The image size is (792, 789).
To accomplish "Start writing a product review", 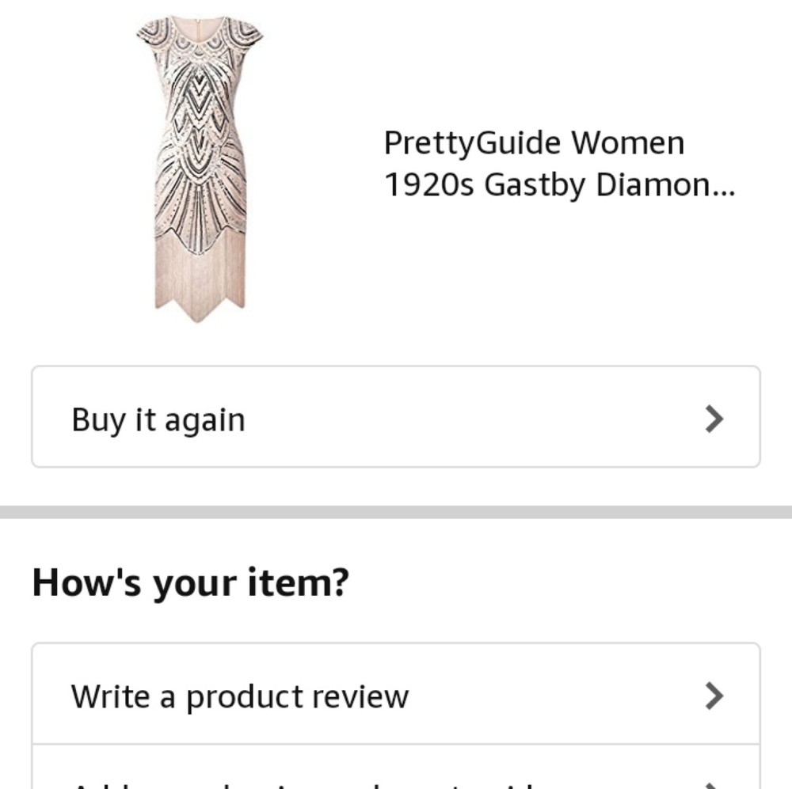I will click(240, 696).
